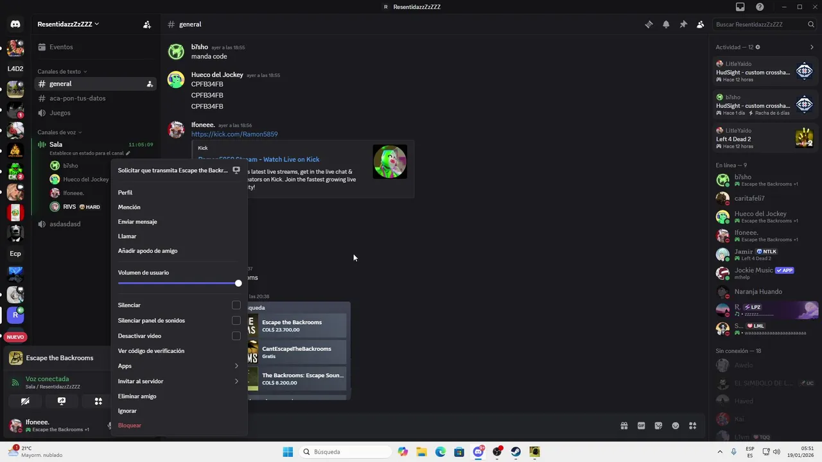Open aca-pon-tus-datos text channel
Image resolution: width=822 pixels, height=462 pixels.
(x=95, y=98)
